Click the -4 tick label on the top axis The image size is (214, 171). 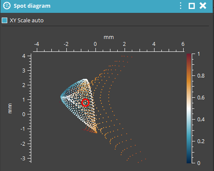coord(37,44)
